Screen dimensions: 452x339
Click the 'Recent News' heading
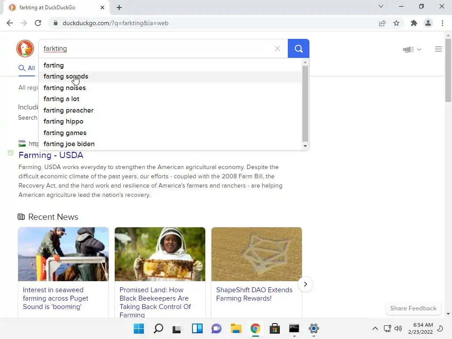click(x=53, y=217)
